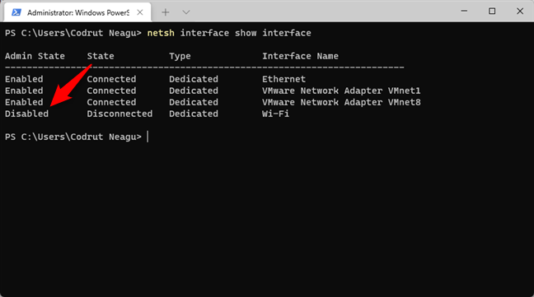Image resolution: width=534 pixels, height=297 pixels.
Task: Click 'Connected' in the VMnet1 row
Action: tap(111, 90)
